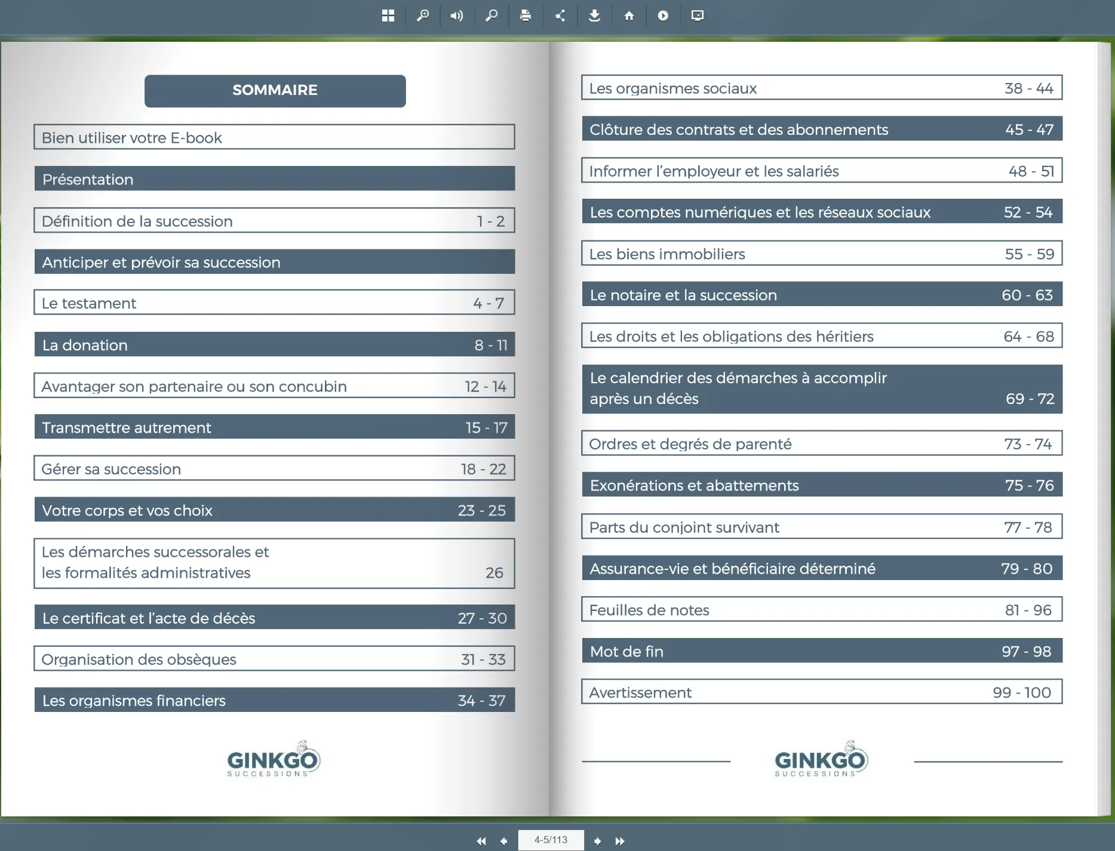Viewport: 1115px width, 851px height.
Task: Jump to the first page
Action: pyautogui.click(x=481, y=841)
